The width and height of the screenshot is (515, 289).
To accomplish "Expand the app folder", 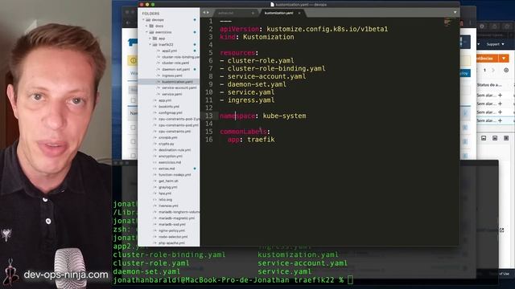I will coord(150,39).
